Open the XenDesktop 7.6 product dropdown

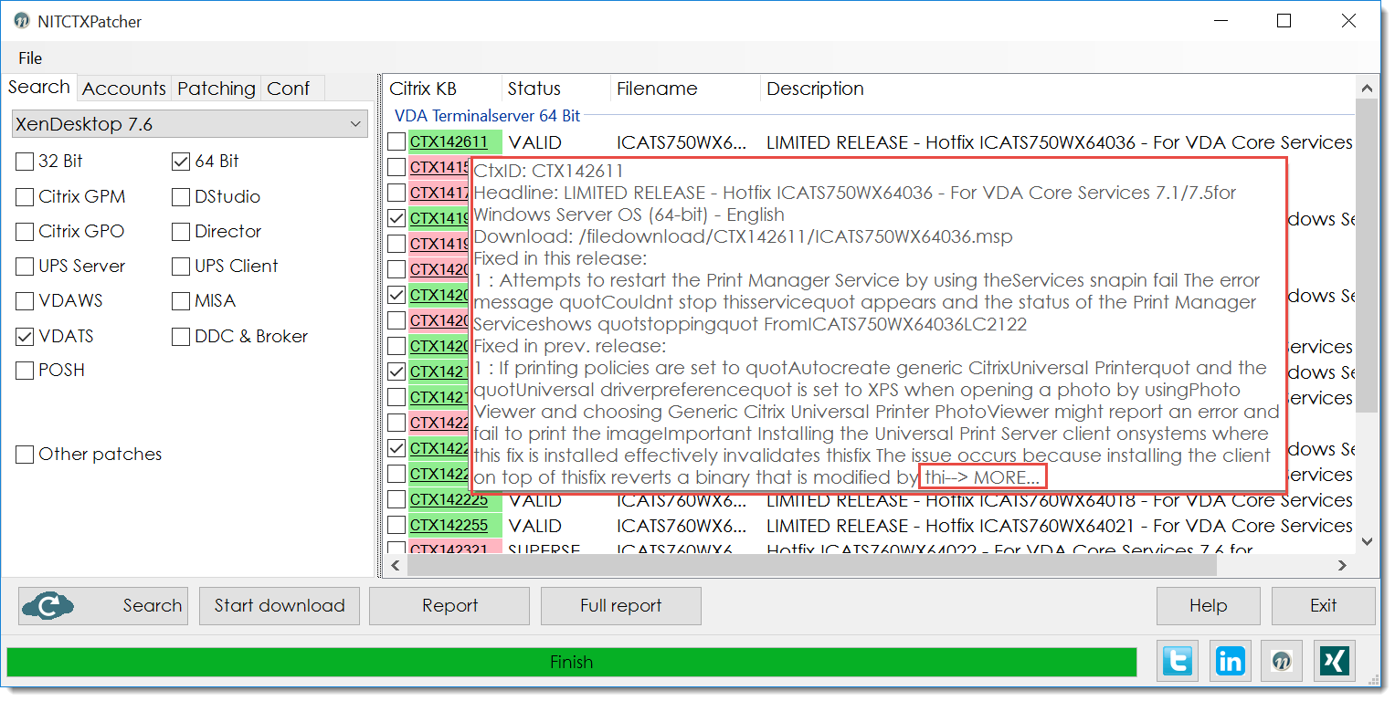coord(189,123)
